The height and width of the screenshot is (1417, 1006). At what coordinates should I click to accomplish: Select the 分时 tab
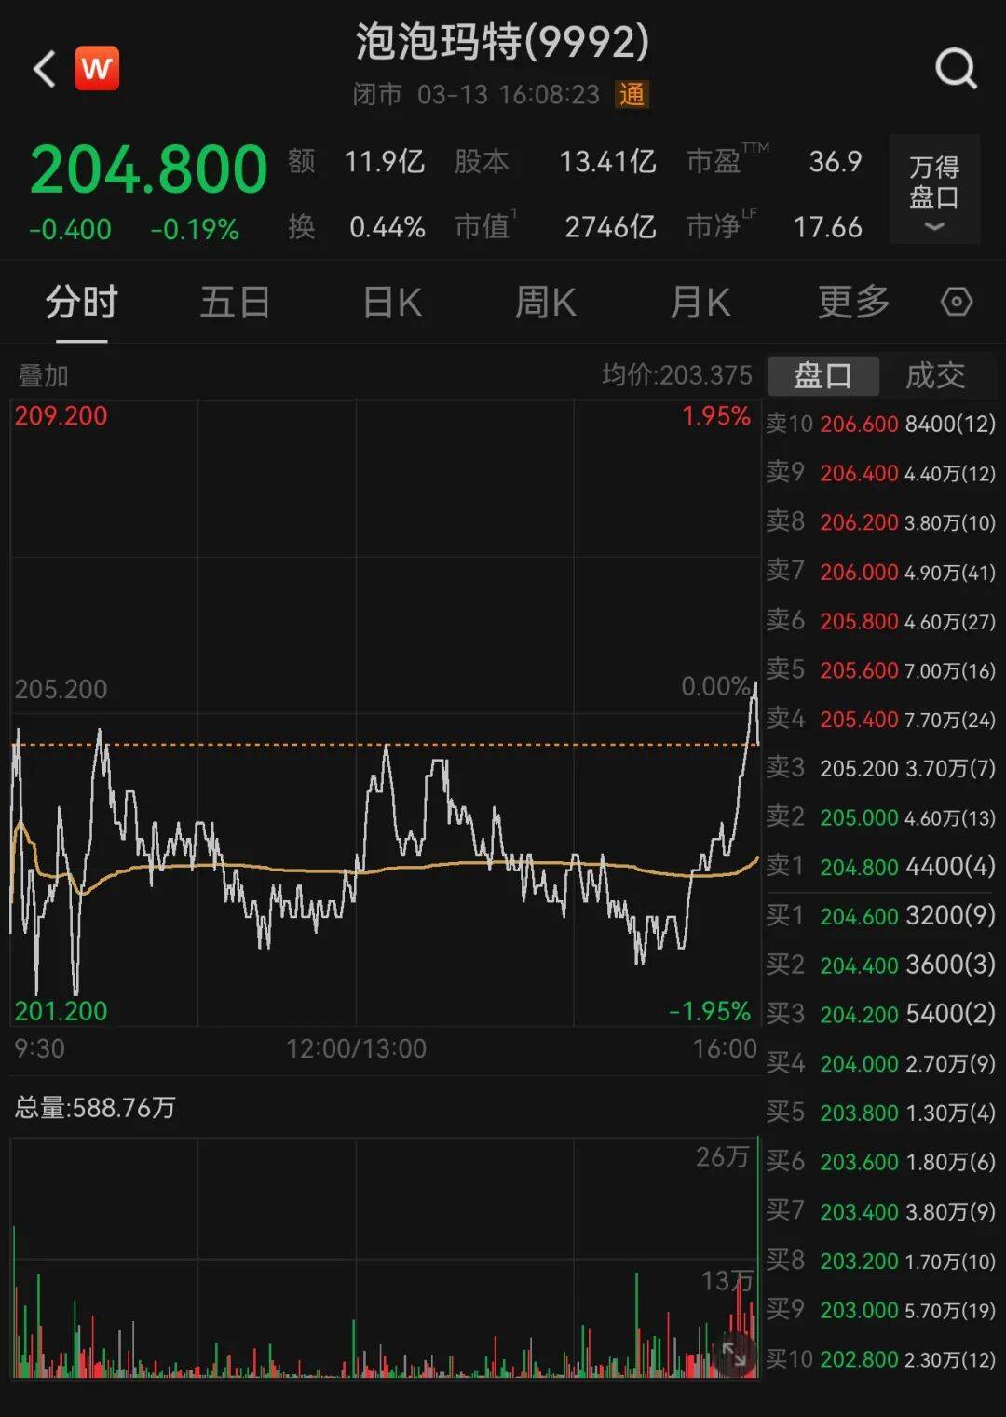[82, 302]
